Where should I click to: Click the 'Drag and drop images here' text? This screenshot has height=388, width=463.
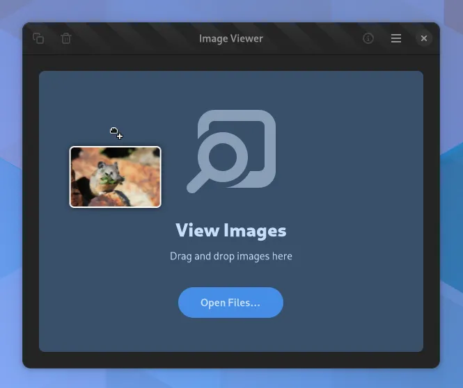(x=230, y=256)
